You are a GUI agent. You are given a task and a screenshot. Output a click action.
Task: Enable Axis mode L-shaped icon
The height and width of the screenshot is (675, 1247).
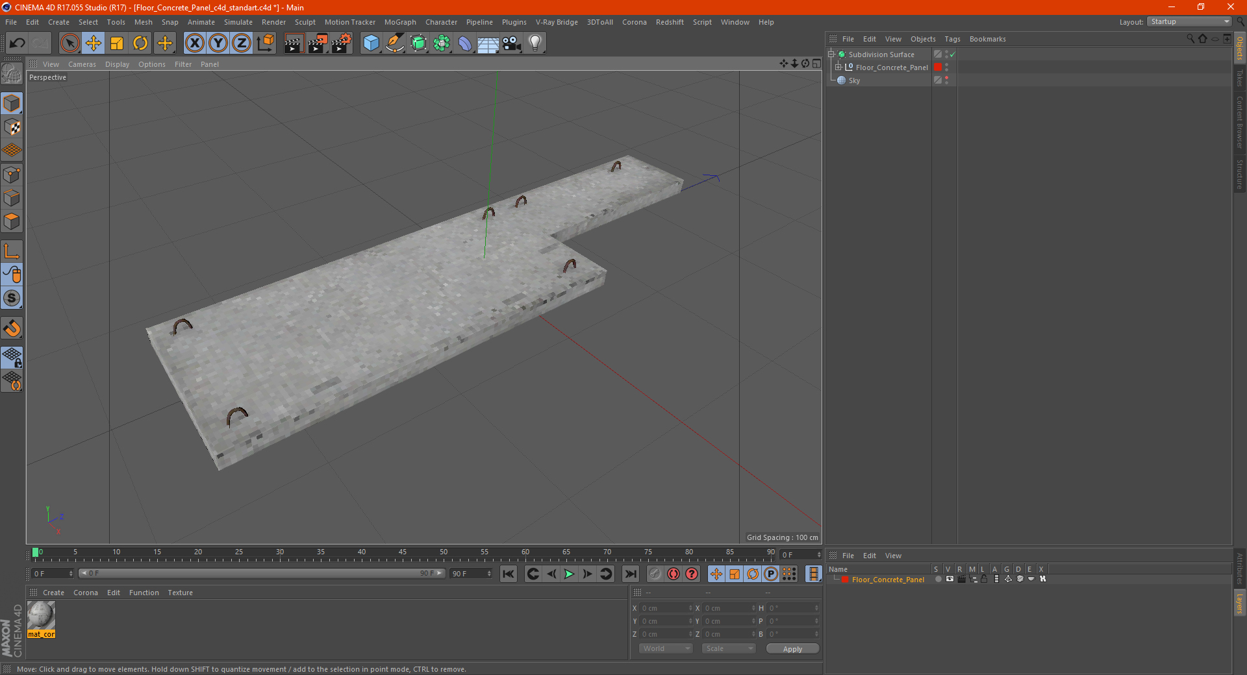[12, 251]
